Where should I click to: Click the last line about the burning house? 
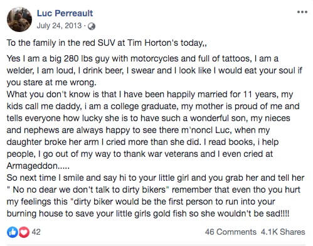point(148,213)
